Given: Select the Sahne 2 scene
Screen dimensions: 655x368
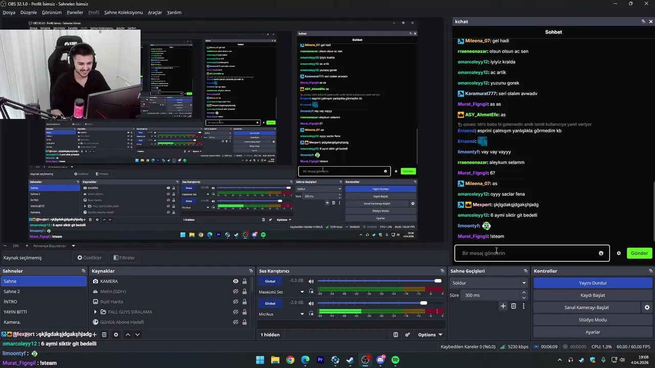Looking at the screenshot, I should coord(44,291).
